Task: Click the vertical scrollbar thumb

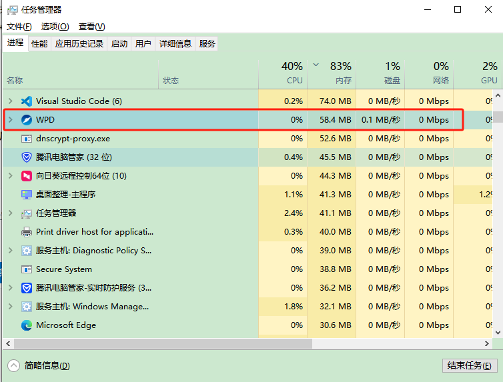Action: point(498,117)
